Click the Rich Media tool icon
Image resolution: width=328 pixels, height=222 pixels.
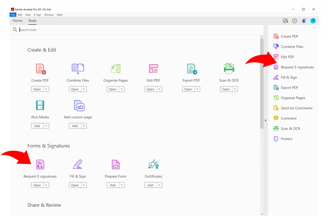[40, 105]
